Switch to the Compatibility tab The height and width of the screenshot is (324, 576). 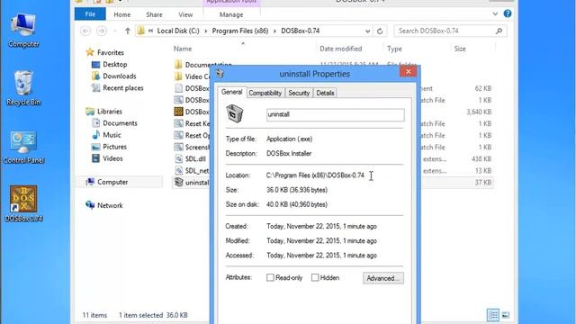(265, 93)
